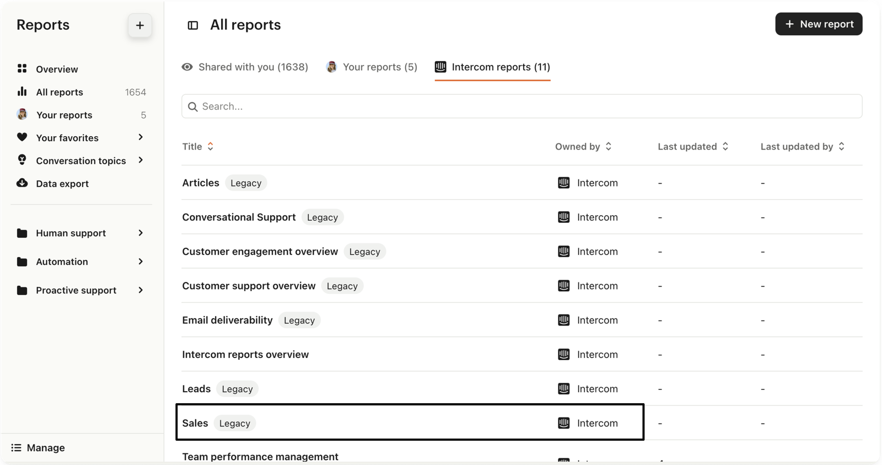Open the Conversational Support report
Image resolution: width=882 pixels, height=465 pixels.
point(239,217)
